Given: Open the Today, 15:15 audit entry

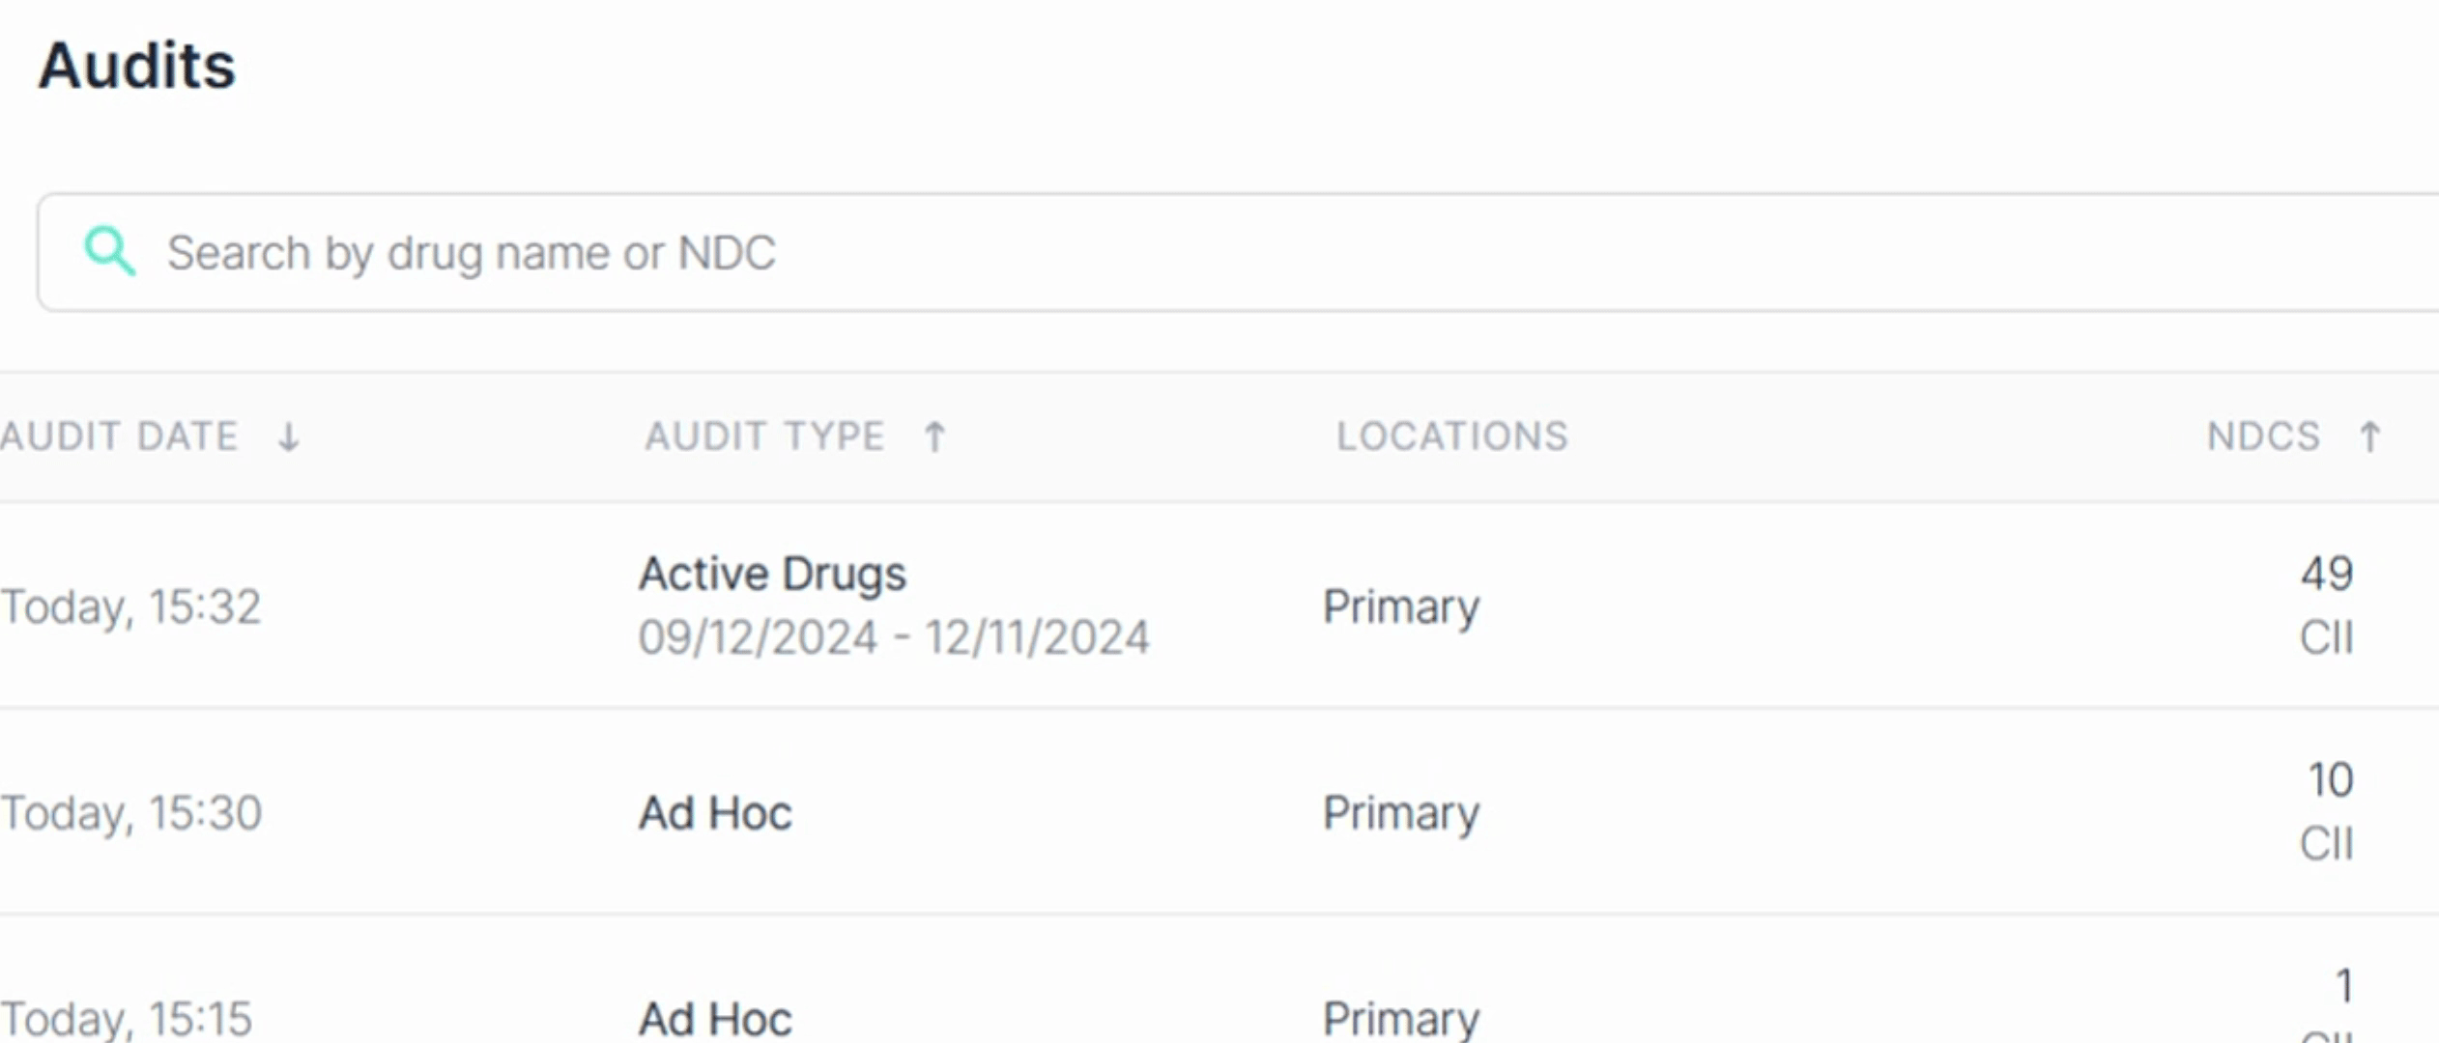Looking at the screenshot, I should (127, 1019).
